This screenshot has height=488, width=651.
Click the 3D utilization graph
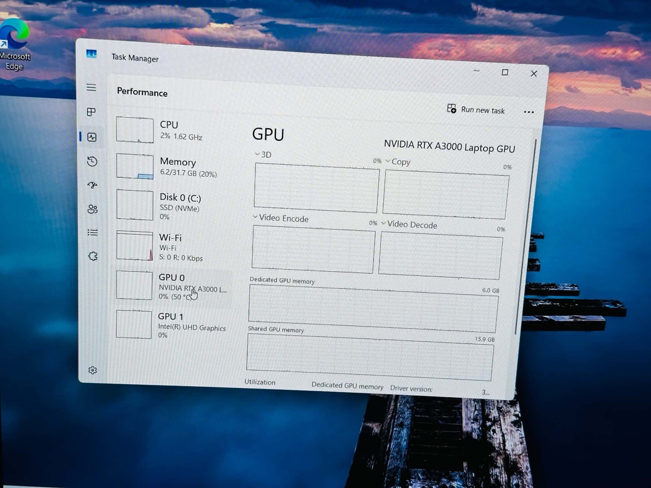[x=317, y=187]
